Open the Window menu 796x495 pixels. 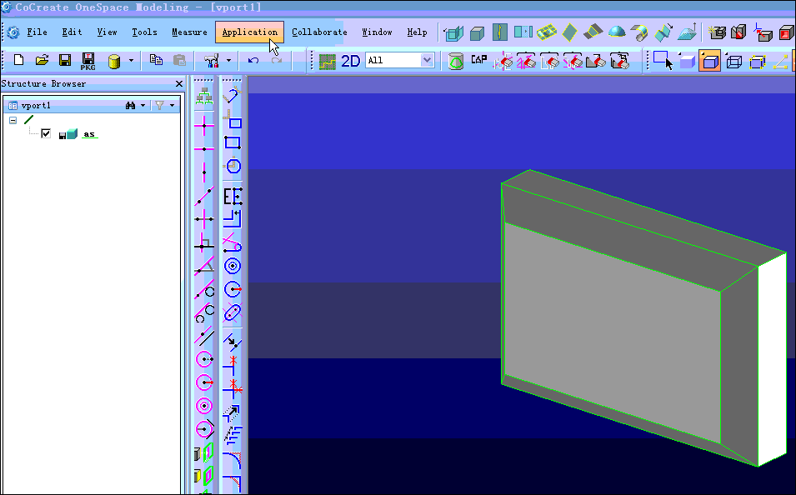coord(377,32)
